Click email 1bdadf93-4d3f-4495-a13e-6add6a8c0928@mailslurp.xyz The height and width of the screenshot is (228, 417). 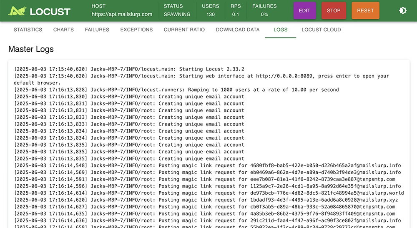pyautogui.click(x=324, y=200)
